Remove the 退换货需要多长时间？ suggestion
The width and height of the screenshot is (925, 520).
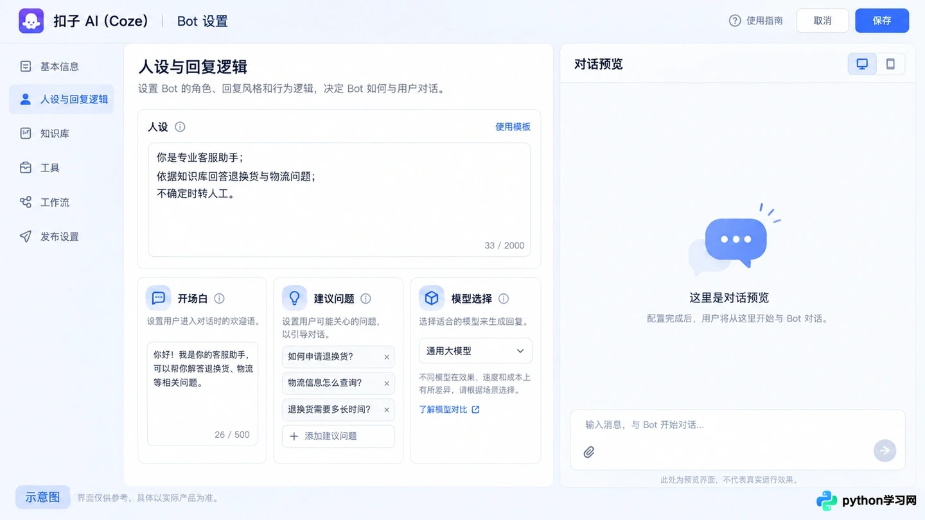387,410
